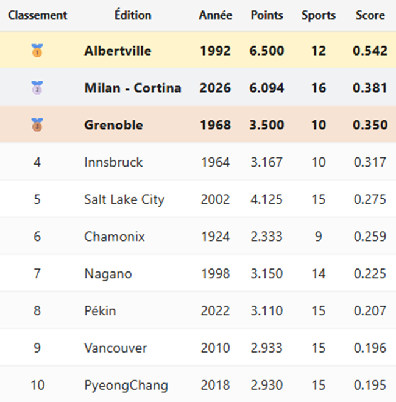Click the silver medal icon for Milan - Cortina
This screenshot has height=402, width=396.
(x=37, y=88)
